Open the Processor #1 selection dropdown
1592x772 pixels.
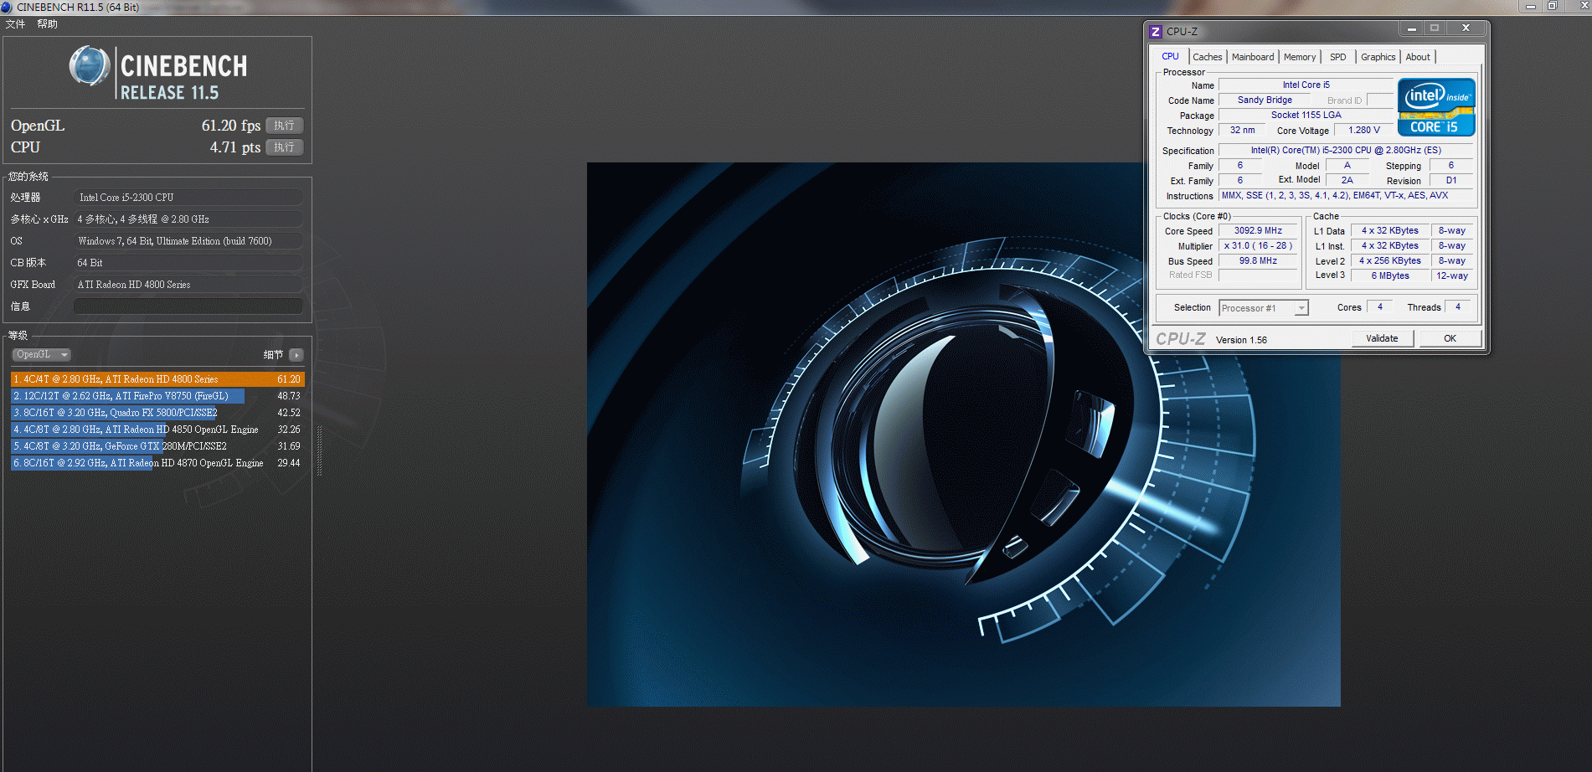(1263, 308)
